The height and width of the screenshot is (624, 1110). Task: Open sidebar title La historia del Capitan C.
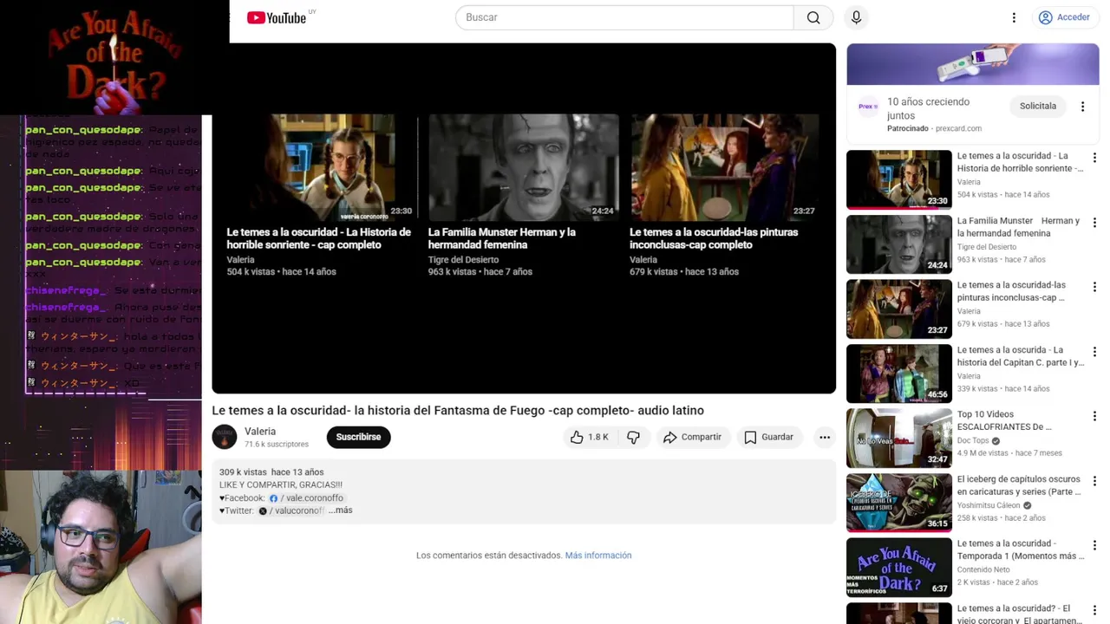(1021, 356)
